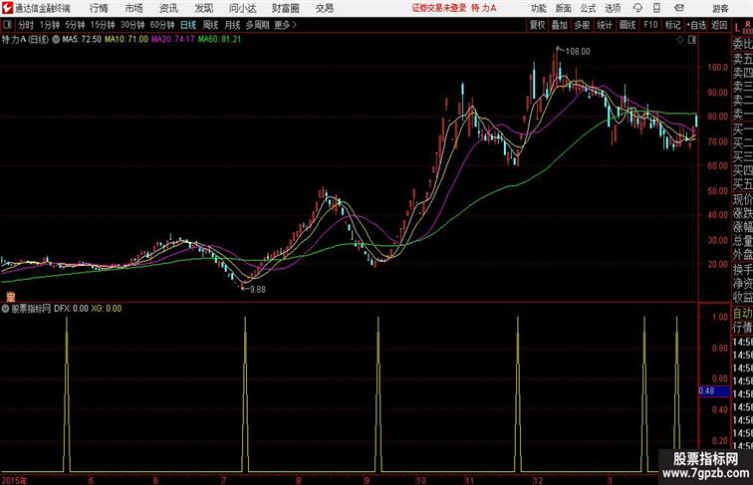Toggle side panel icon beside the diamond
This screenshot has height=485, width=753.
692,40
